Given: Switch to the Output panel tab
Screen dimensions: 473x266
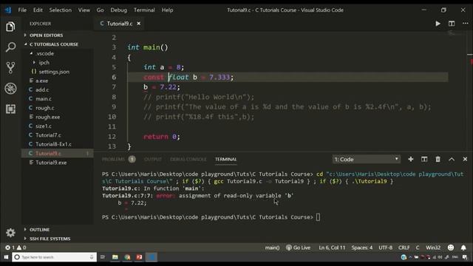Looking at the screenshot, I should (153, 160).
